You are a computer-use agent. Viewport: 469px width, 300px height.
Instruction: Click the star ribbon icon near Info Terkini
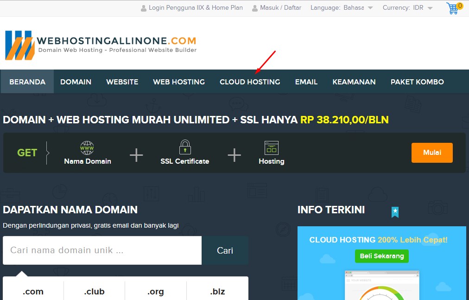click(395, 212)
